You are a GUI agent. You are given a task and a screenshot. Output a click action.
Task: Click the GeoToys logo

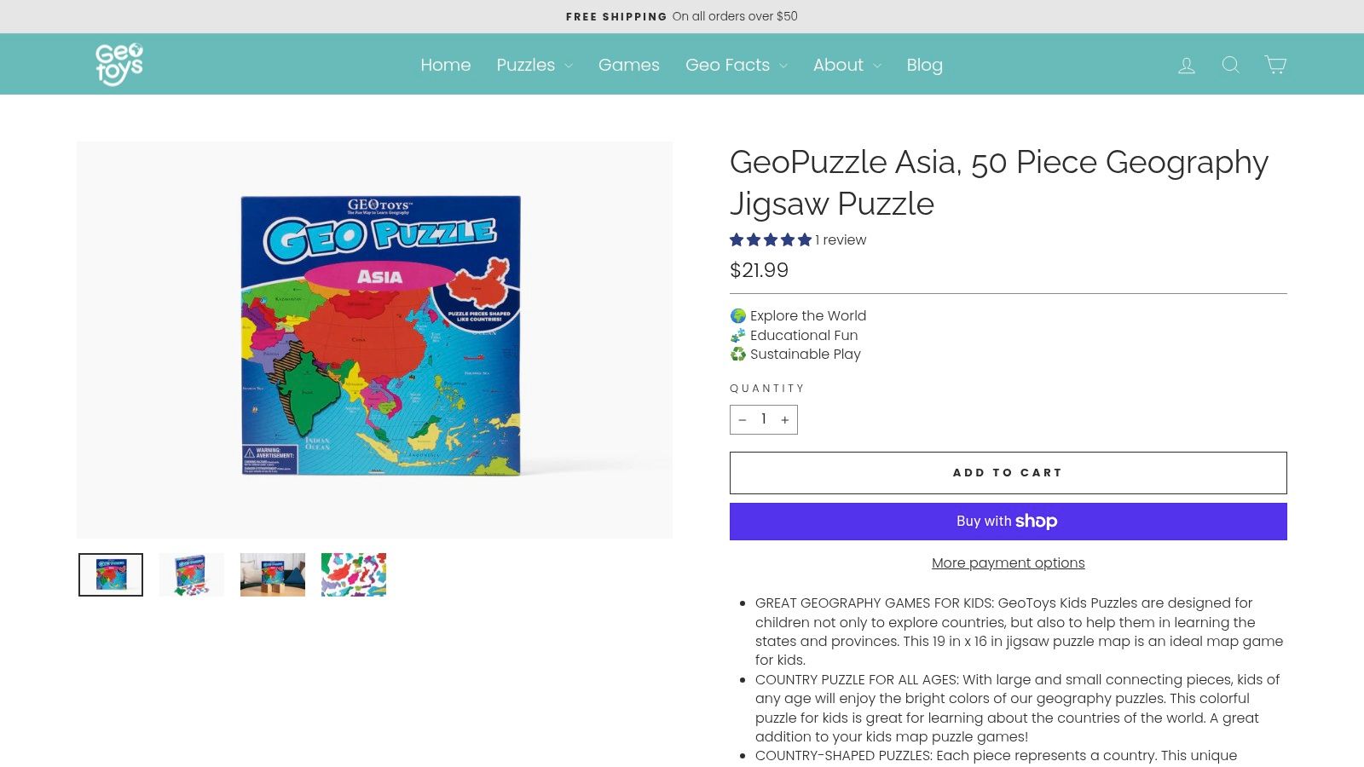[118, 63]
